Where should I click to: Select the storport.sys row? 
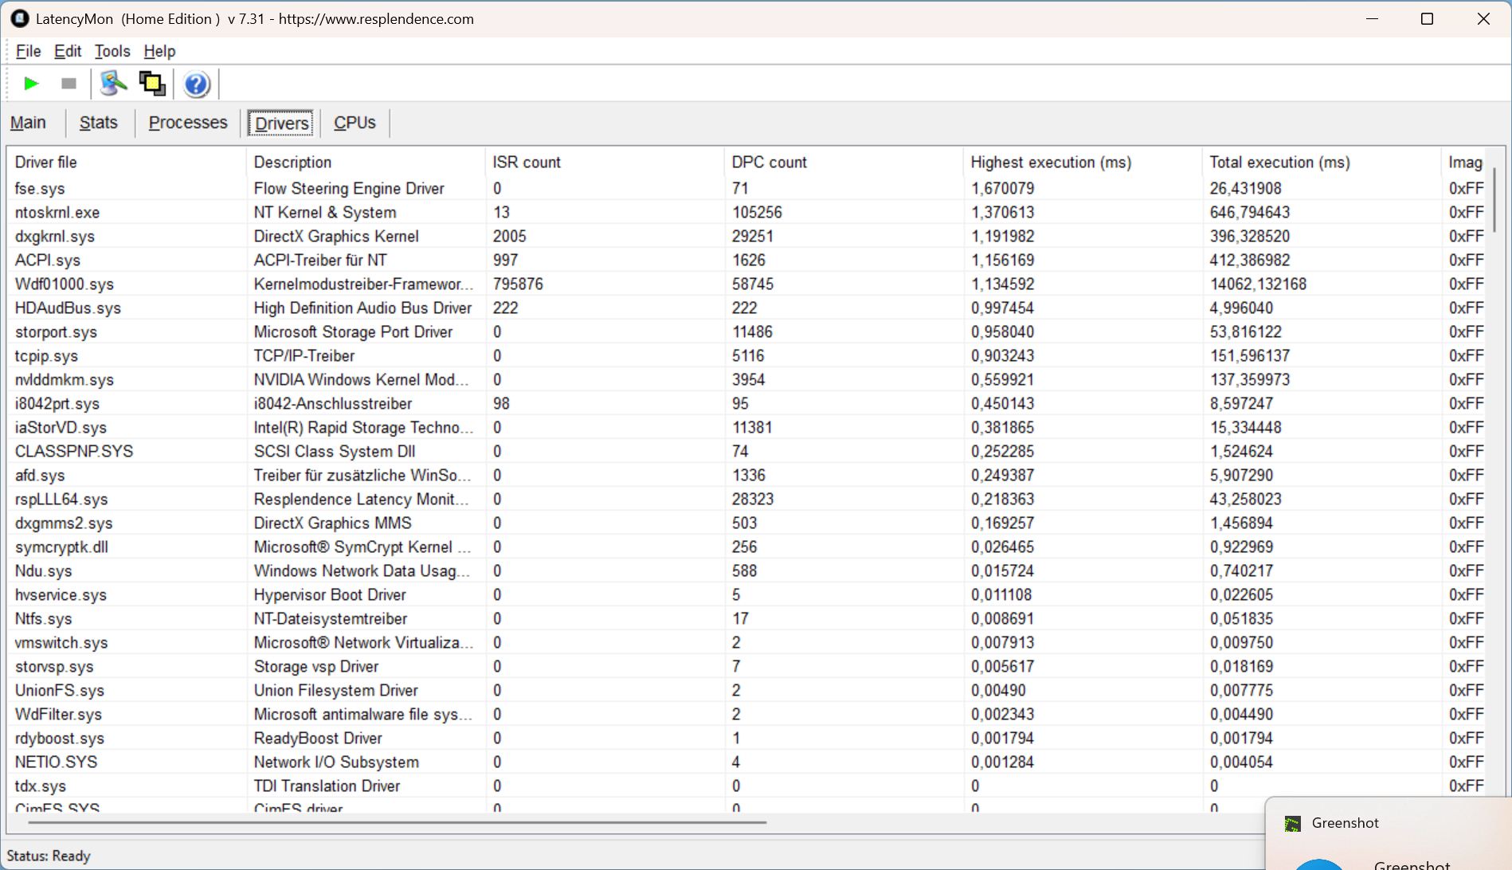pos(747,332)
